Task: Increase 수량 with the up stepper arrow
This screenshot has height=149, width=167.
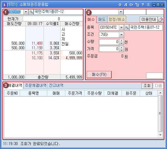Action: point(121,41)
